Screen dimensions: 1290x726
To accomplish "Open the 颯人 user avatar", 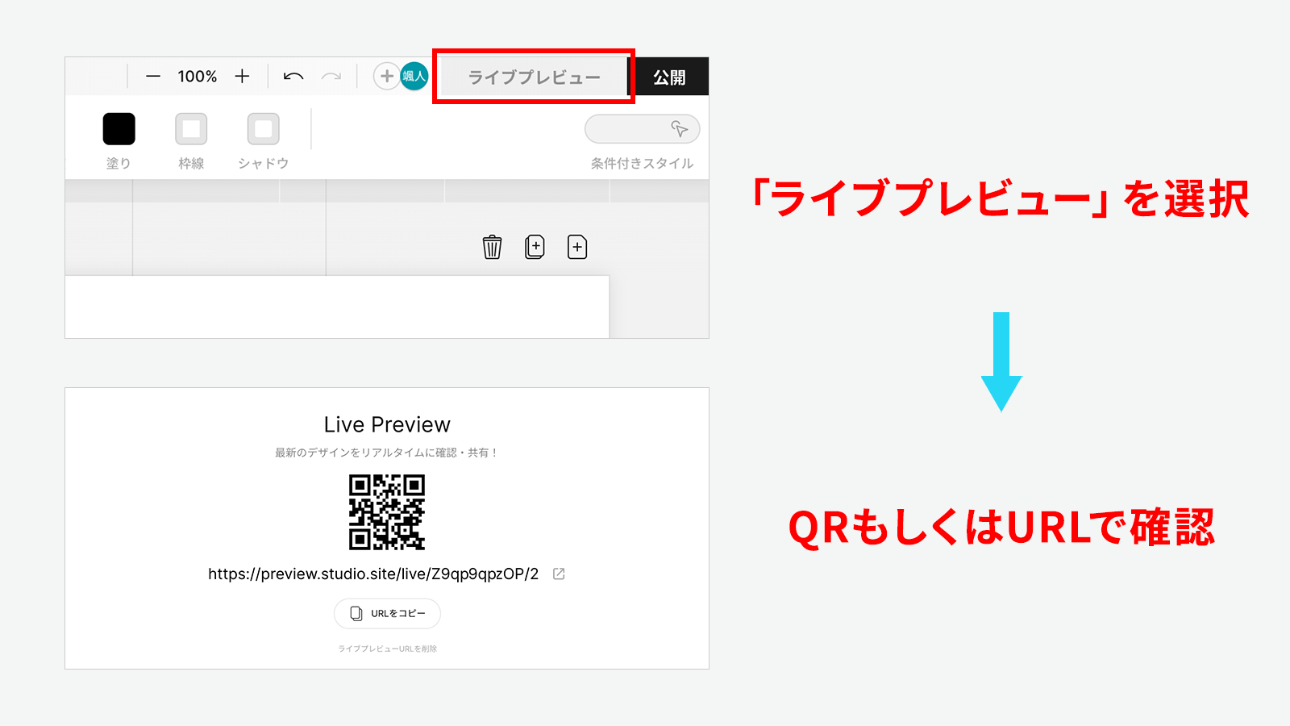I will [x=414, y=77].
